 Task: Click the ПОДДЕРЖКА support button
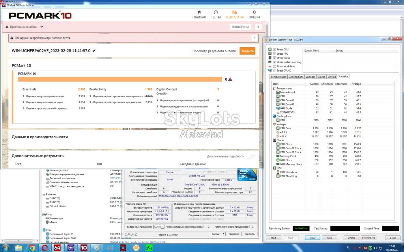click(x=240, y=27)
